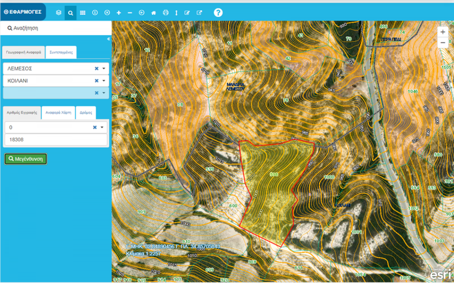Clear the ΛΕΜΕΣΟΣ selection
This screenshot has height=283, width=454.
(x=96, y=68)
